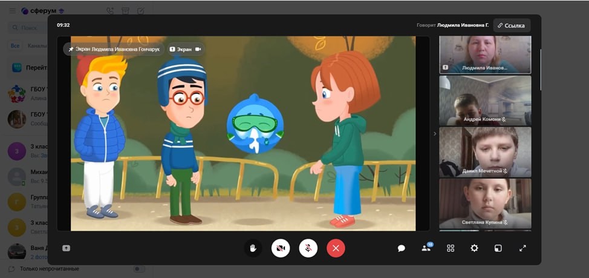Open call settings gear
The height and width of the screenshot is (278, 589).
pyautogui.click(x=475, y=248)
